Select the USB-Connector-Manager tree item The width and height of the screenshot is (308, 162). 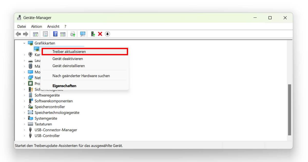pyautogui.click(x=56, y=130)
